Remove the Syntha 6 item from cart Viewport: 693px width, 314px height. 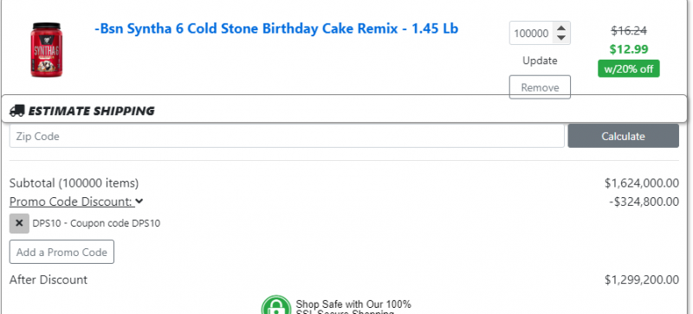point(540,87)
